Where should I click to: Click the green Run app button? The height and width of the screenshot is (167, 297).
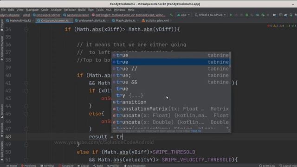pos(231,15)
